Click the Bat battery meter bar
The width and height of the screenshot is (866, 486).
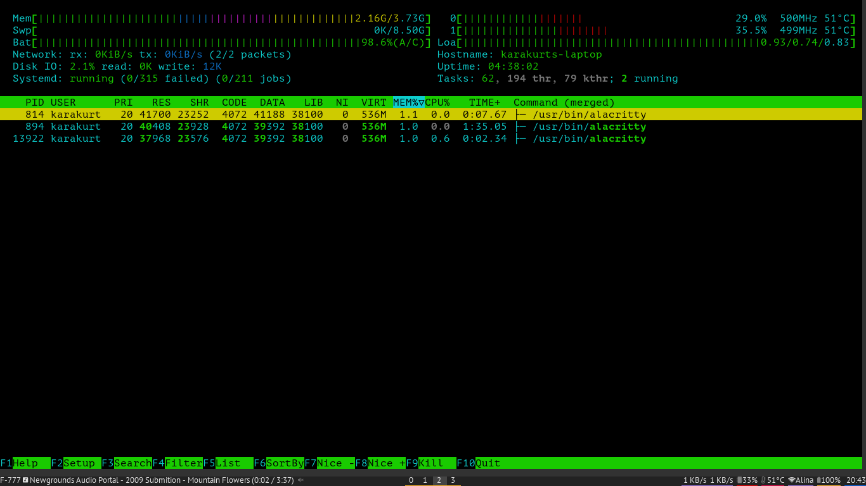222,42
